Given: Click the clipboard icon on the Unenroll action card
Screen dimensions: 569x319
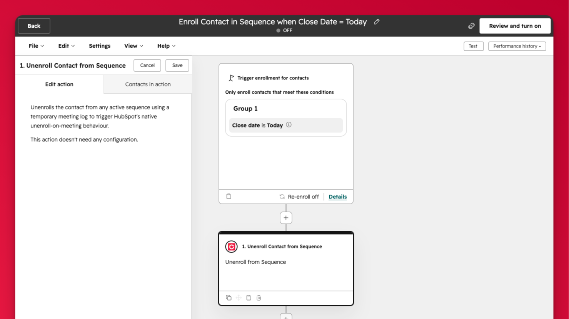Looking at the screenshot, I should [x=249, y=298].
